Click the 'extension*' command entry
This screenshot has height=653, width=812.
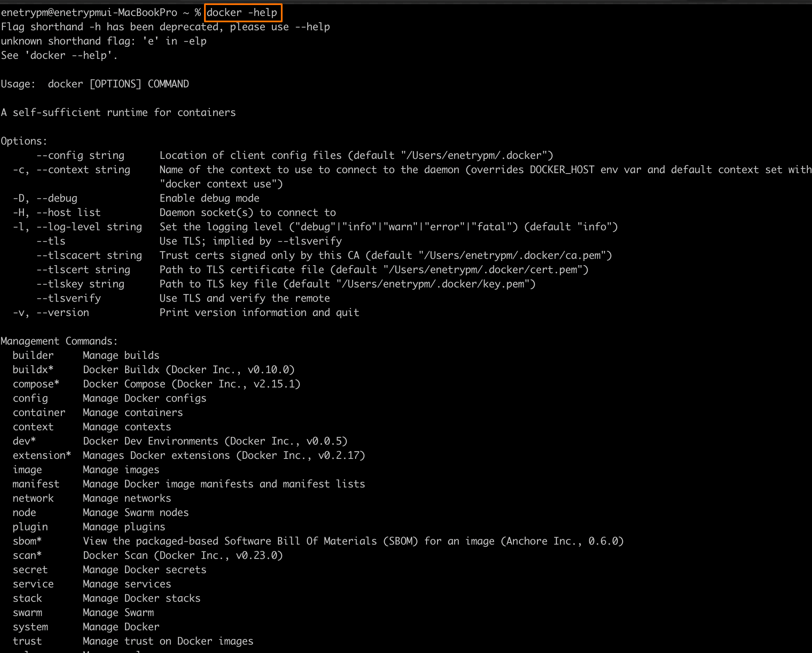click(42, 456)
